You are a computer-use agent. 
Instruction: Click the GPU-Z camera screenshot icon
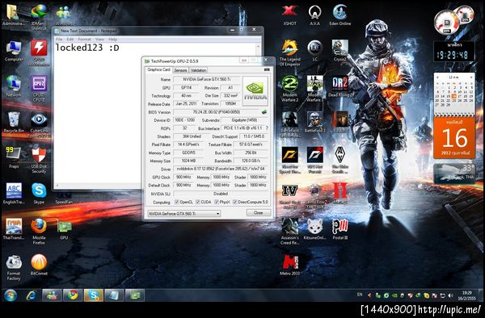(x=267, y=69)
